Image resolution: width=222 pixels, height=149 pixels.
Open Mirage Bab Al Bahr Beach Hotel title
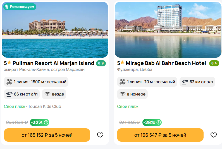[x=166, y=63]
